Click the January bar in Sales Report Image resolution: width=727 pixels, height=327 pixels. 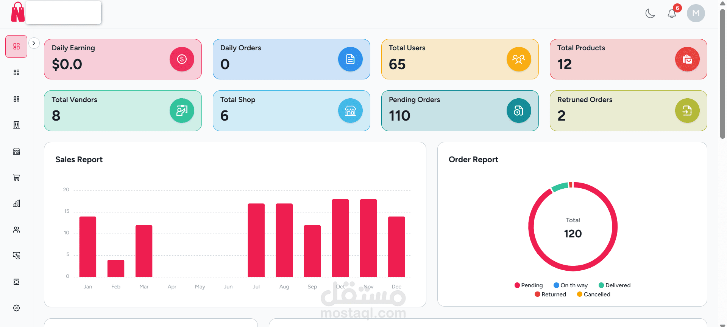[88, 247]
